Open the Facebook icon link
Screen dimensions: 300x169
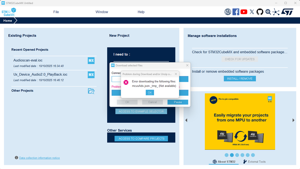click(236, 12)
